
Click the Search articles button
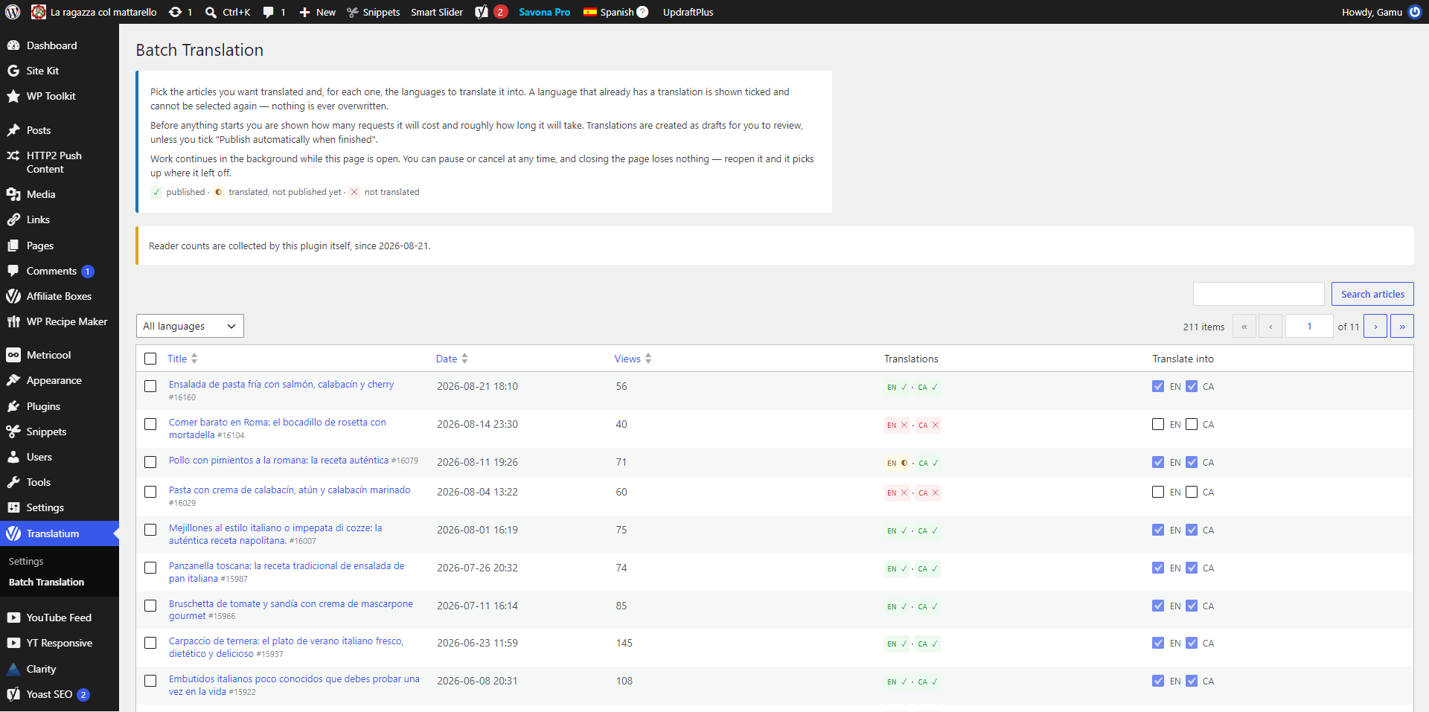[1372, 294]
